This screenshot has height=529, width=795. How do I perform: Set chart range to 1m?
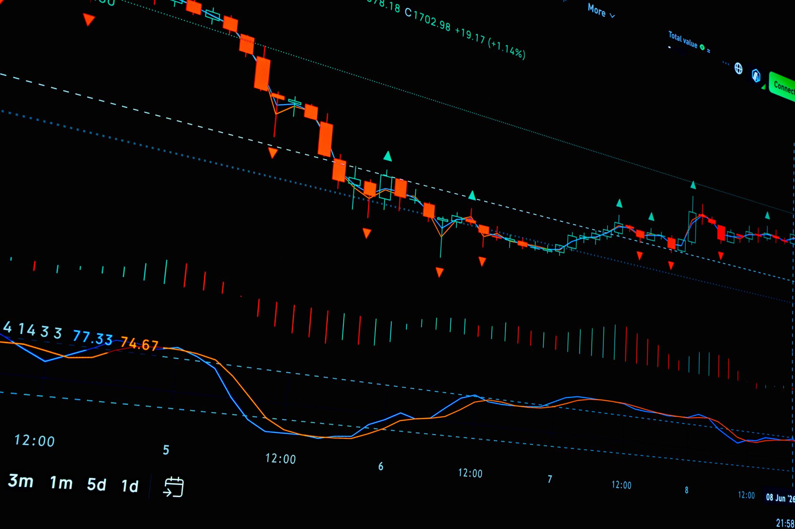(x=61, y=483)
